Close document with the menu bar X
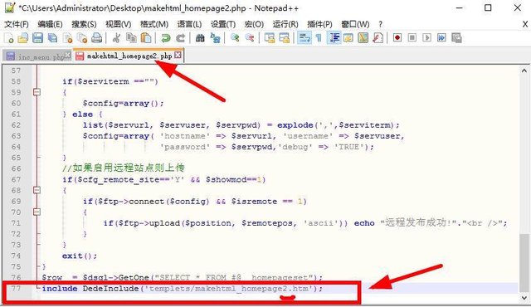This screenshot has height=307, width=531. (524, 24)
